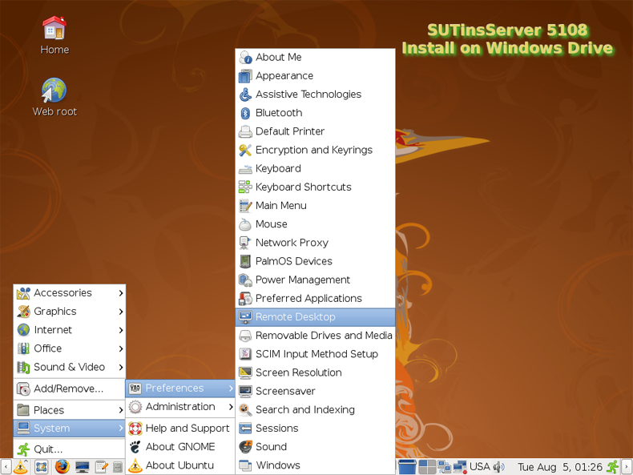The image size is (633, 475).
Task: Click the Bluetooth icon in menu
Action: (245, 113)
